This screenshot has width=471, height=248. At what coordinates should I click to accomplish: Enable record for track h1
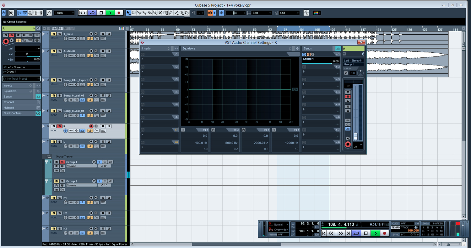pos(91,198)
